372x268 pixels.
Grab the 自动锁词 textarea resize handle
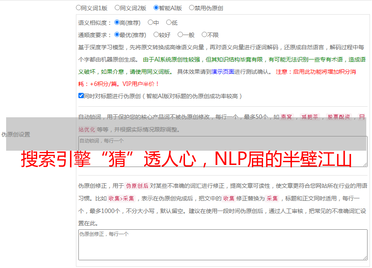[365, 165]
